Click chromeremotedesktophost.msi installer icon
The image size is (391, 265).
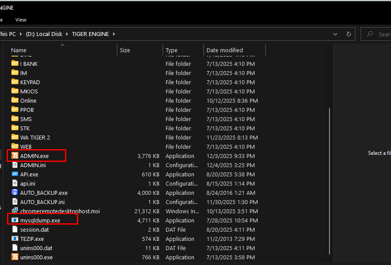(x=15, y=211)
